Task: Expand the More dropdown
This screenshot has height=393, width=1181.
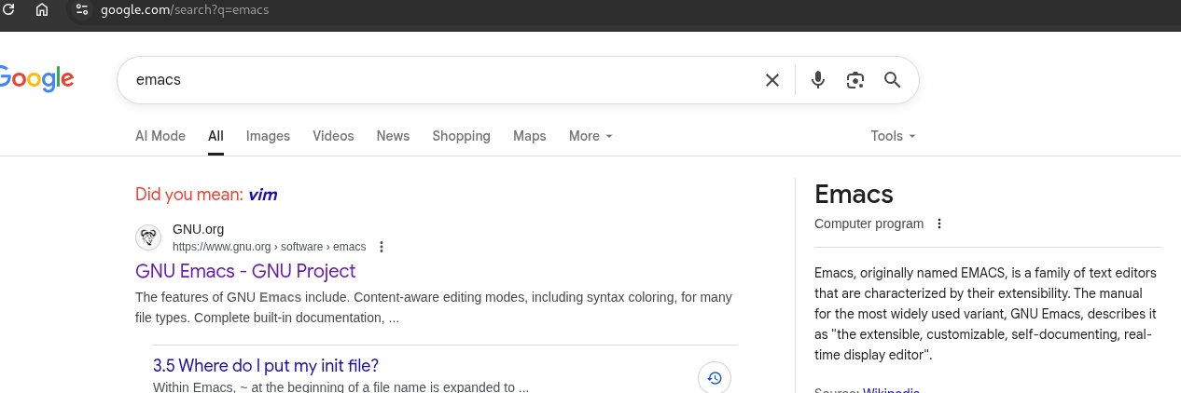Action: 590,136
